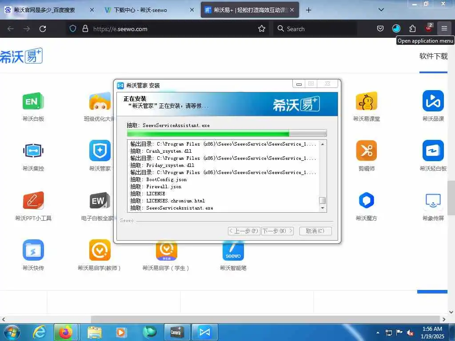Close the 下载中心 tab
Viewport: 455px width, 341px height.
(x=192, y=10)
